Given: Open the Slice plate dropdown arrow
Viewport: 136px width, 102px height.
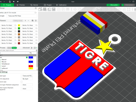Looking at the screenshot, I should 108,5.
